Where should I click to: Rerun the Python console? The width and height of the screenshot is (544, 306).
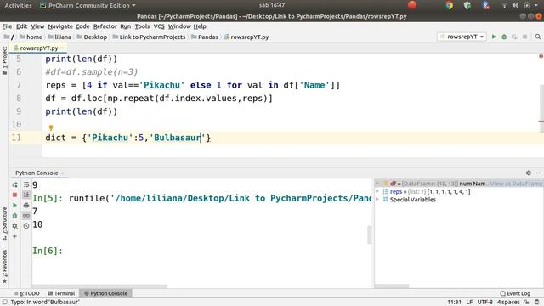coord(15,185)
